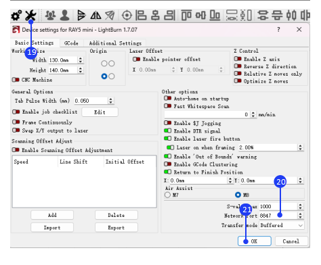The image size is (321, 265).
Task: Click the Delete button
Action: (x=116, y=215)
